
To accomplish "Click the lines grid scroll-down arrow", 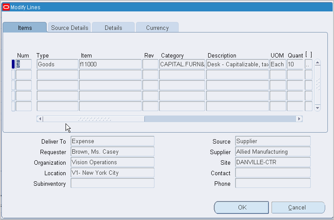I will click(x=317, y=108).
